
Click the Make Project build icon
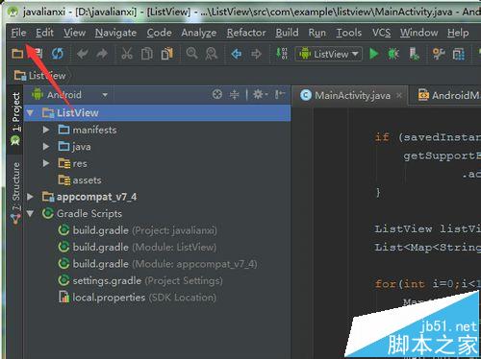pos(282,54)
